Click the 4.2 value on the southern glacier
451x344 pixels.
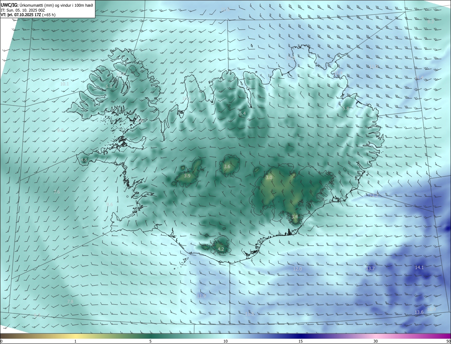[x=221, y=249]
